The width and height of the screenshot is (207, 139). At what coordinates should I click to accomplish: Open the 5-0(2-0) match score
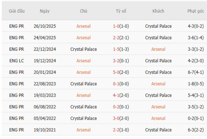coord(121,72)
